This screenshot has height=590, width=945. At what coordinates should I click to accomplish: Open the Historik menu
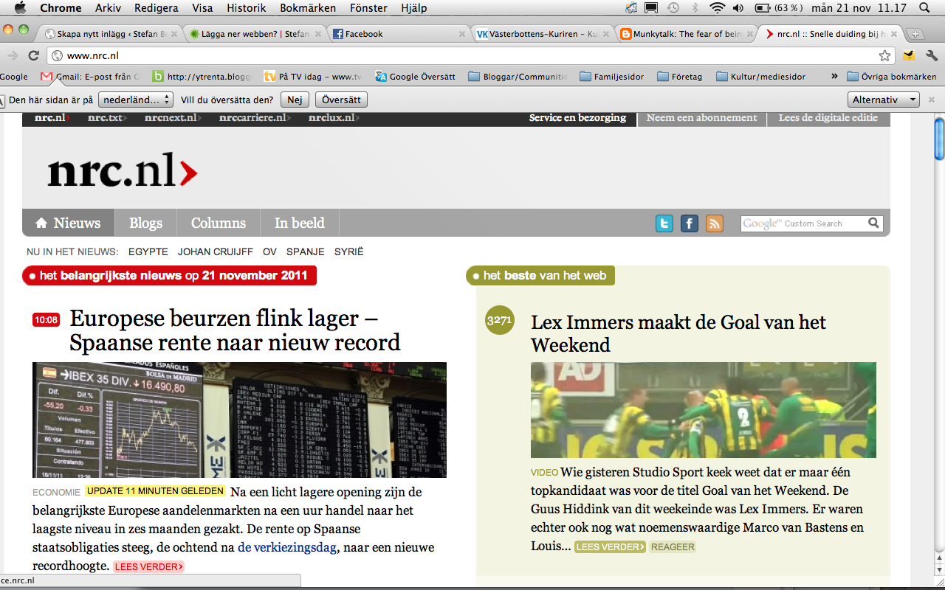[x=247, y=8]
